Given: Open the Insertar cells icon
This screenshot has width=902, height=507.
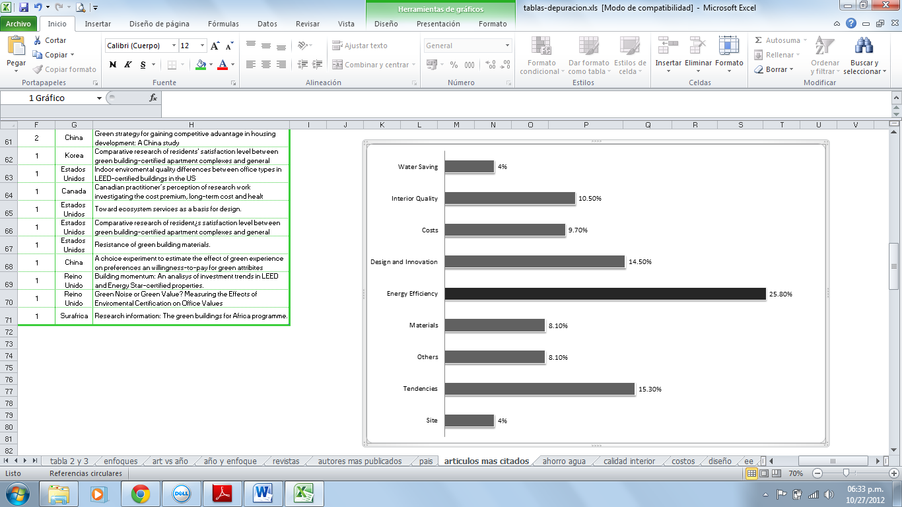Looking at the screenshot, I should pos(668,46).
